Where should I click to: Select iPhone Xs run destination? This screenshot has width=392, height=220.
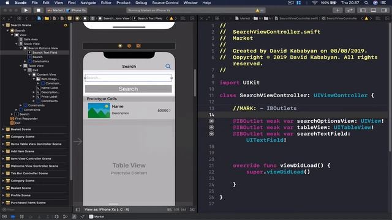(x=77, y=10)
